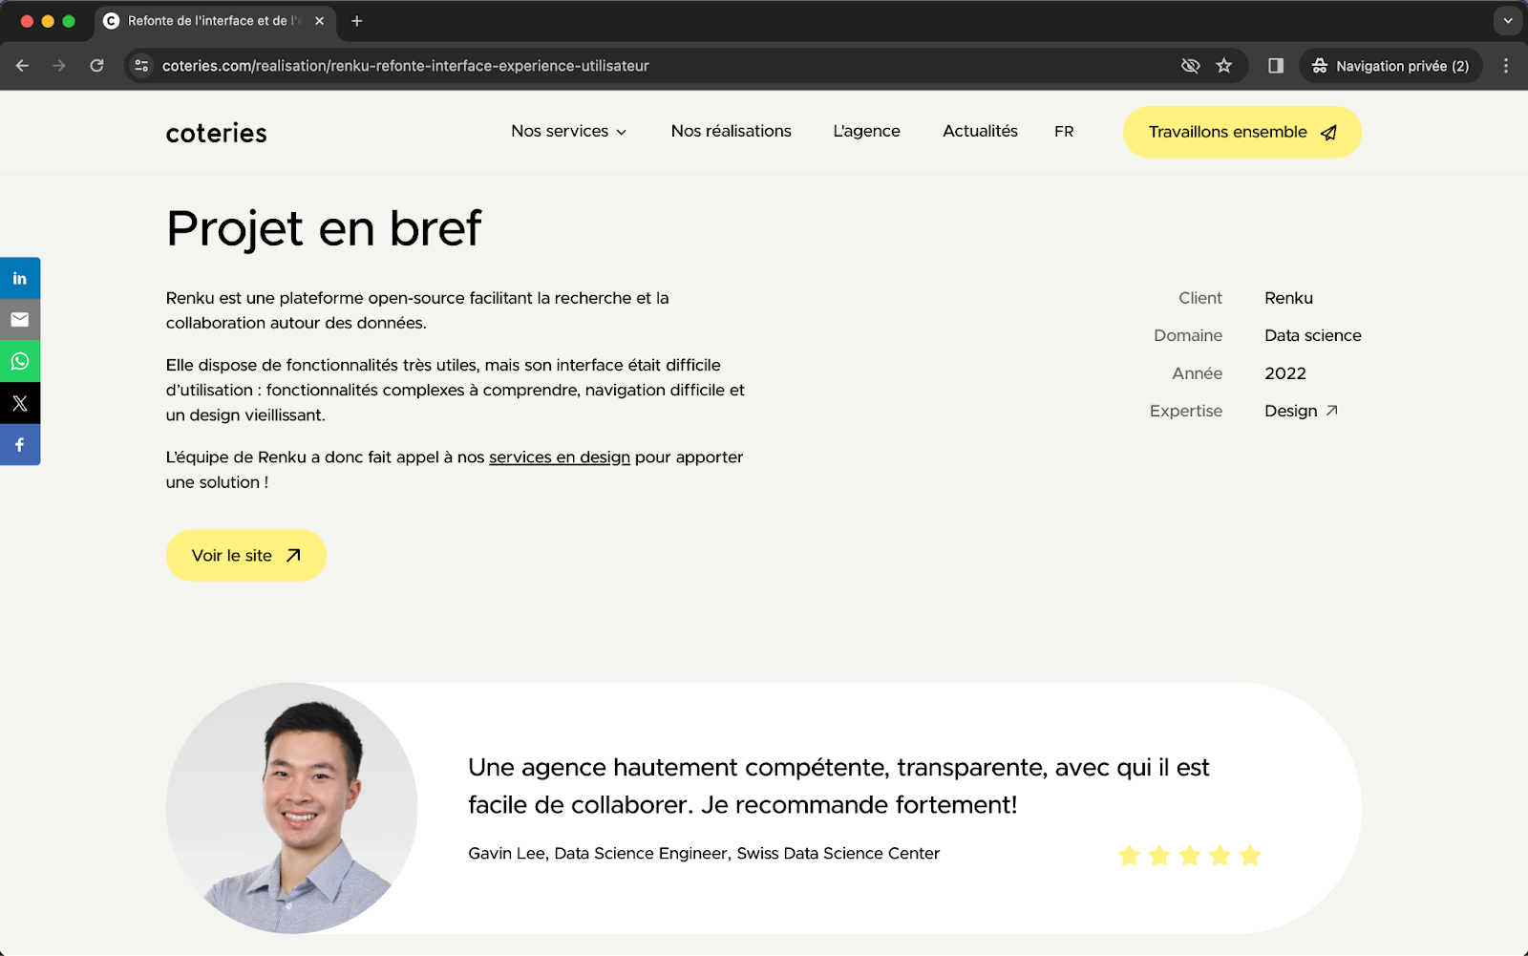Click the Expertise label
Viewport: 1528px width, 956px height.
click(1186, 411)
